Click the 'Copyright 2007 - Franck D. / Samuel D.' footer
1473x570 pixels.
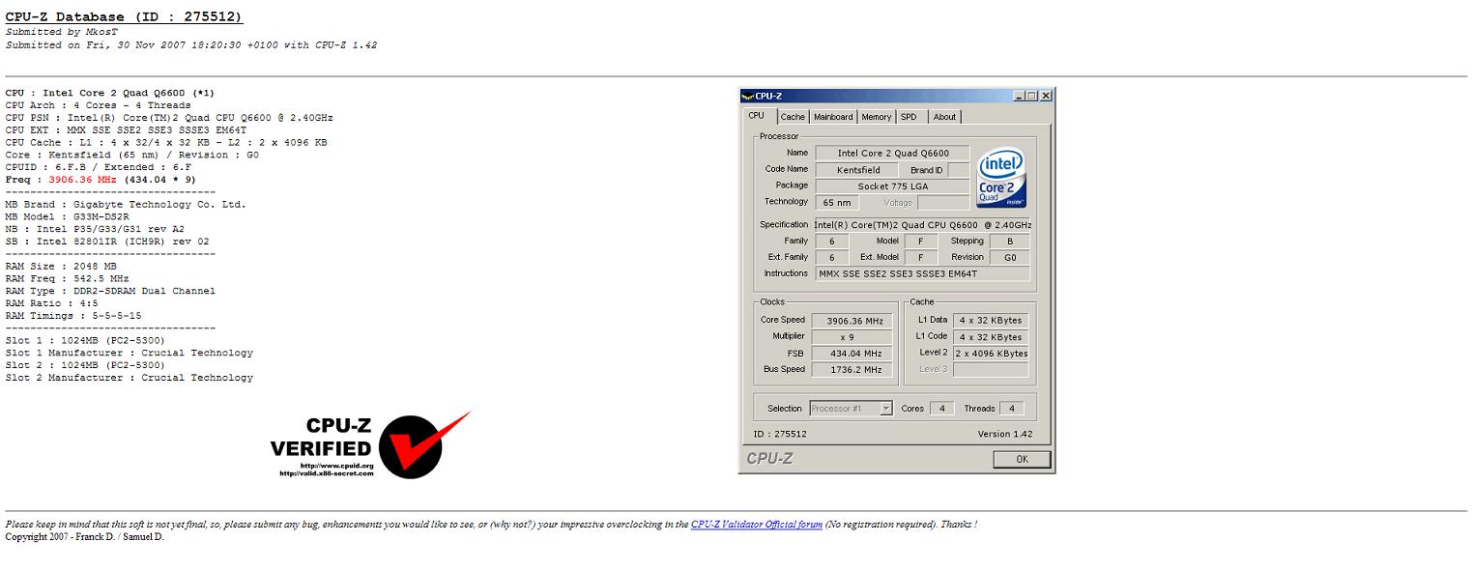click(x=85, y=537)
